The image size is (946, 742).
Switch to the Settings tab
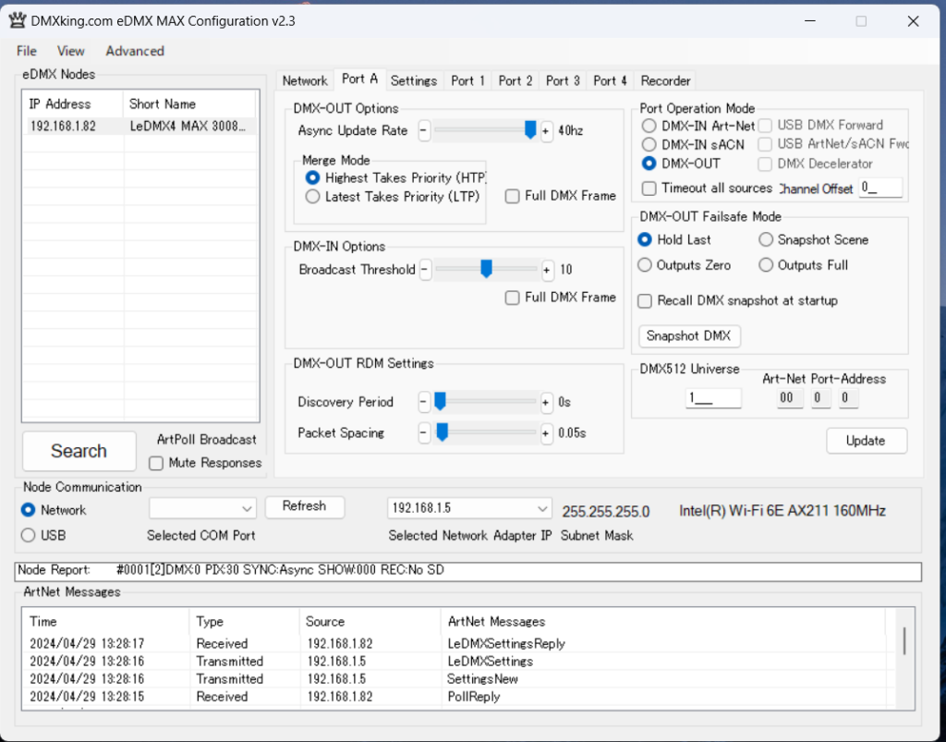point(413,80)
